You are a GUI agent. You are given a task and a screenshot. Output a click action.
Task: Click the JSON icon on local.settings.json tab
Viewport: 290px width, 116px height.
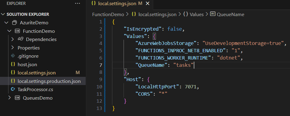[94, 4]
